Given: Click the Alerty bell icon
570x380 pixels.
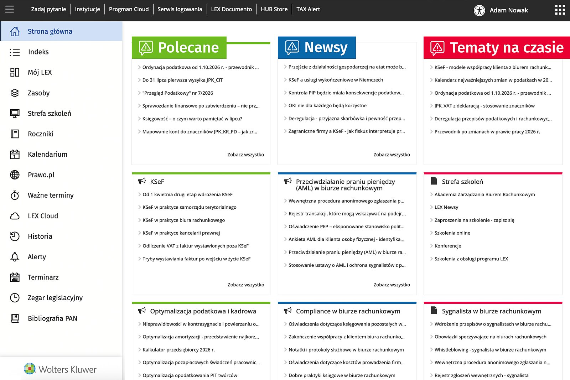Looking at the screenshot, I should click(15, 257).
